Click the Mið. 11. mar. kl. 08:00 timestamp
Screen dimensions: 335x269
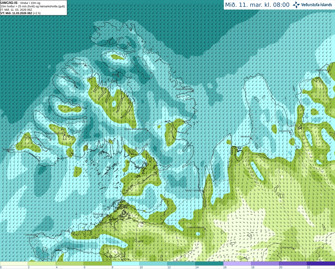(257, 5)
